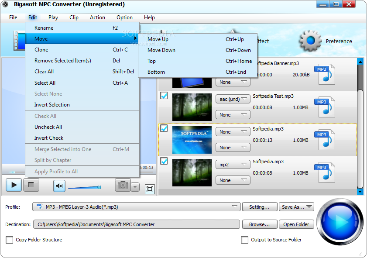Select the Softpedia Test.mp3 forest thumbnail
The height and width of the screenshot is (258, 367).
(192, 107)
